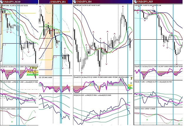Click green Analyzer label in M30 CCI panel
This screenshot has width=184, height=126.
pyautogui.click(x=32, y=75)
